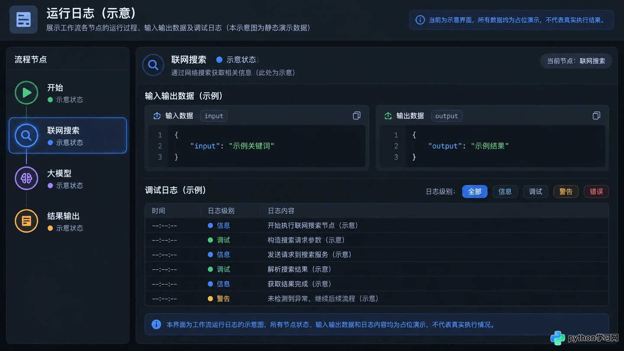The image size is (624, 351).
Task: Copy the 输出数据 JSON content
Action: pos(596,116)
